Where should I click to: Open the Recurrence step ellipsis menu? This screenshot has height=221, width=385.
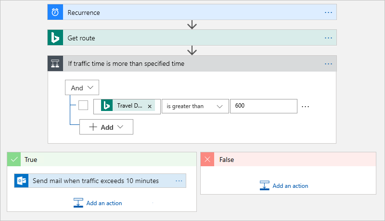tap(328, 12)
